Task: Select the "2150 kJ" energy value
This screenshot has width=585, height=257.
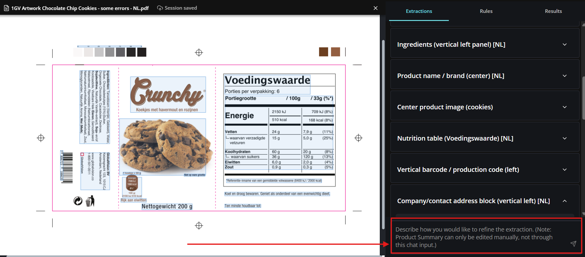Action: point(279,112)
